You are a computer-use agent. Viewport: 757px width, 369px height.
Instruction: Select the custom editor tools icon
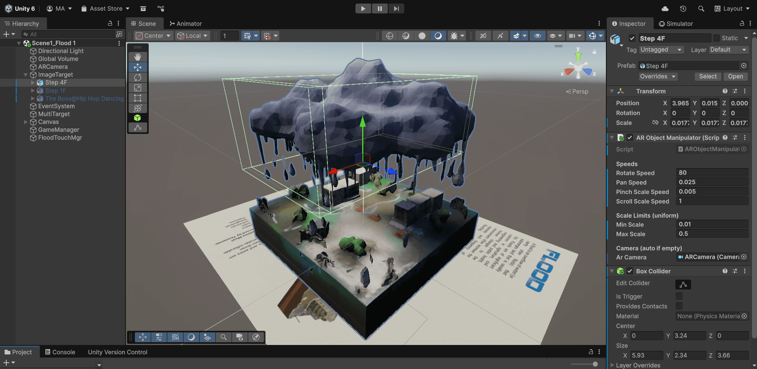(x=138, y=128)
